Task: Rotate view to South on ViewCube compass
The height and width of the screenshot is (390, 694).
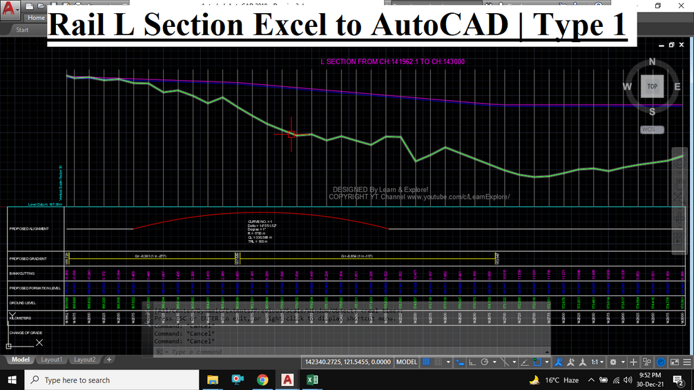Action: [652, 112]
